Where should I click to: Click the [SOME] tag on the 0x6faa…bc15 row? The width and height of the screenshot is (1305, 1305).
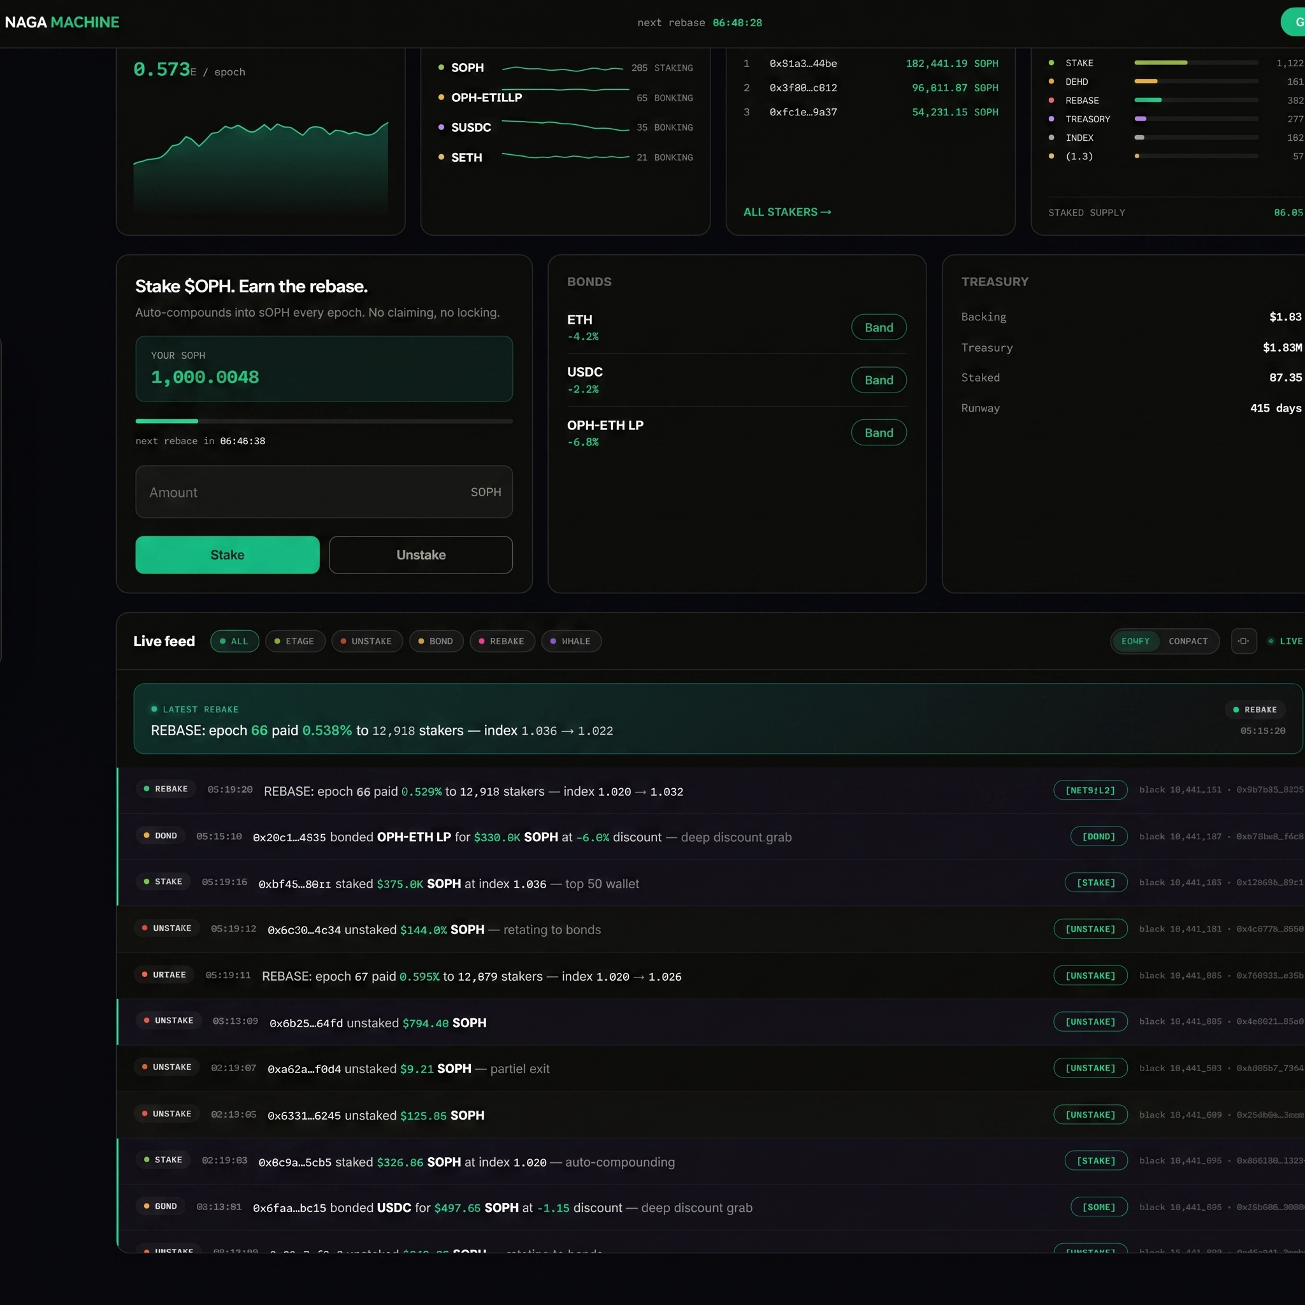pyautogui.click(x=1099, y=1207)
